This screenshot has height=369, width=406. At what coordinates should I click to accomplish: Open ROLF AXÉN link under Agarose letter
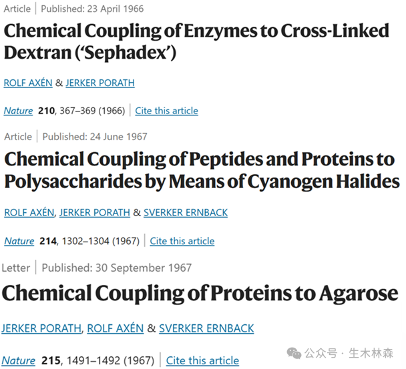tap(116, 328)
